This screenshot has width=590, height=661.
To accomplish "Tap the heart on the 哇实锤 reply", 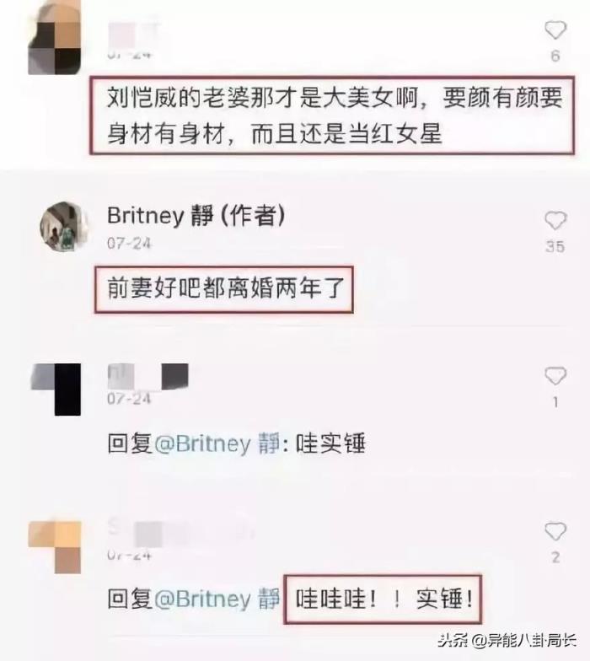I will pyautogui.click(x=555, y=376).
